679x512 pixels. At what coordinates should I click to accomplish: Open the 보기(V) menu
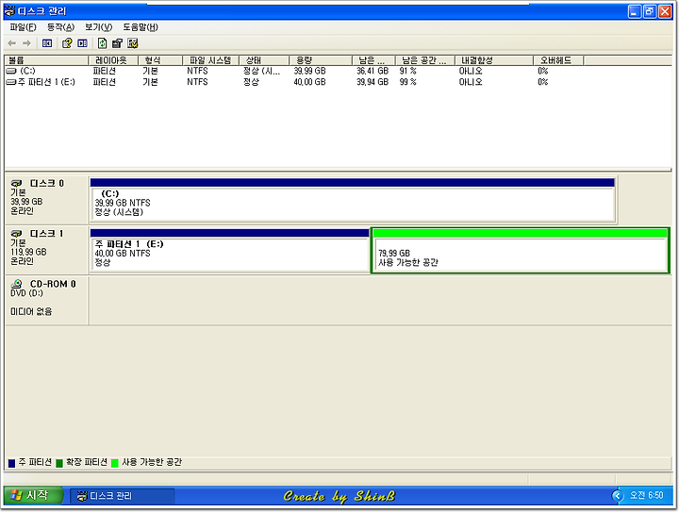click(x=98, y=27)
